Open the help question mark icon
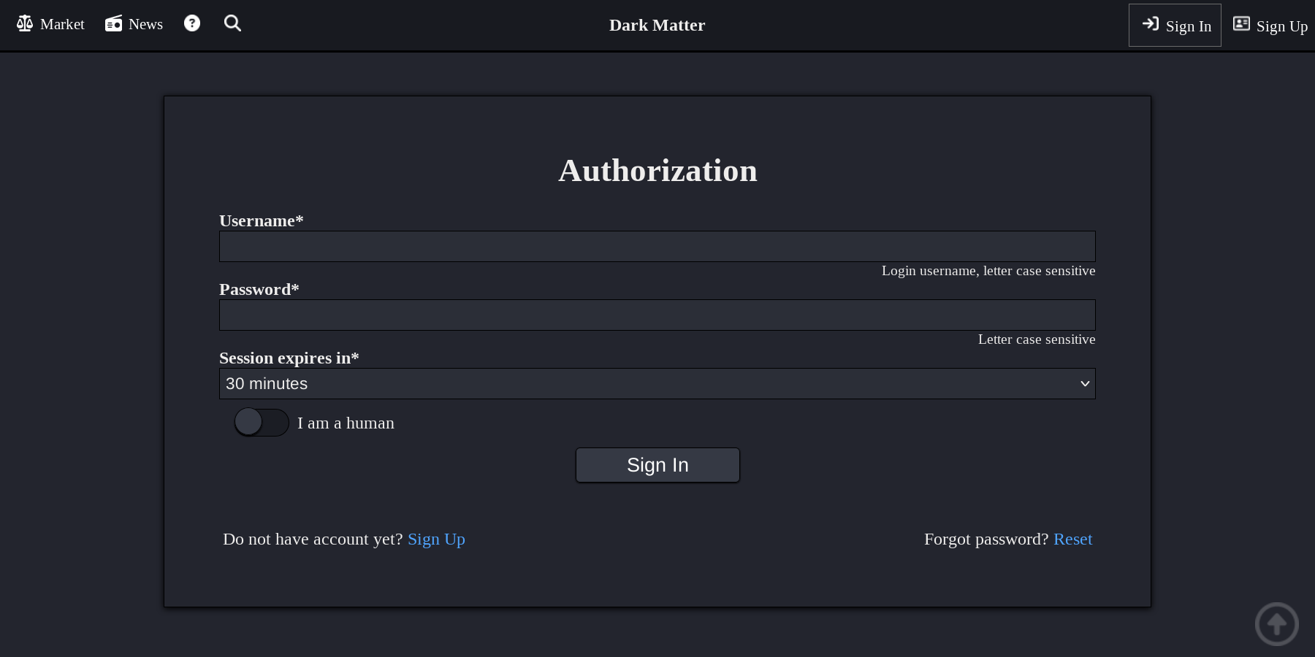Image resolution: width=1315 pixels, height=657 pixels. pos(191,23)
